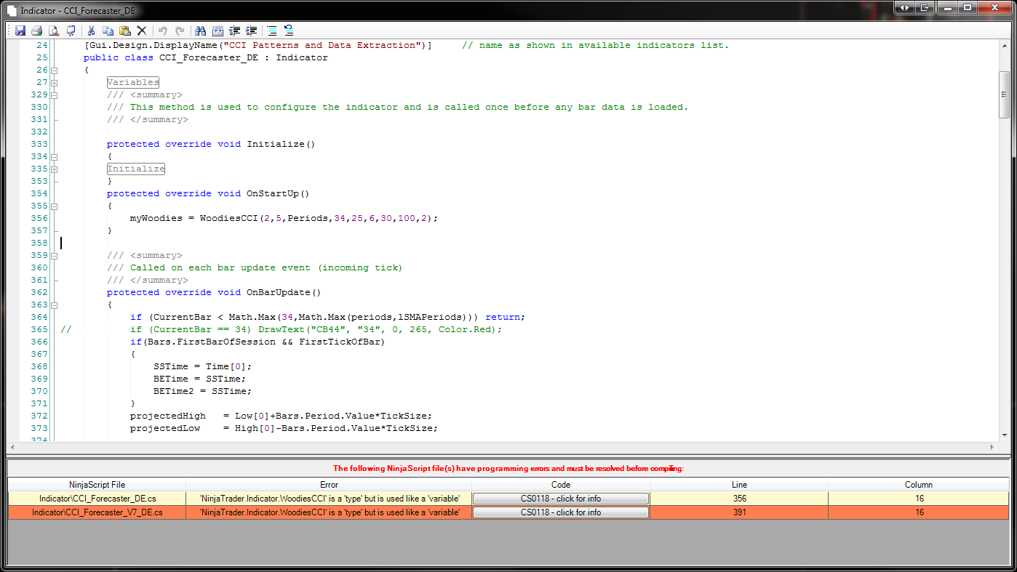Click the line number 391 error cell
Viewport: 1017px width, 572px height.
739,512
